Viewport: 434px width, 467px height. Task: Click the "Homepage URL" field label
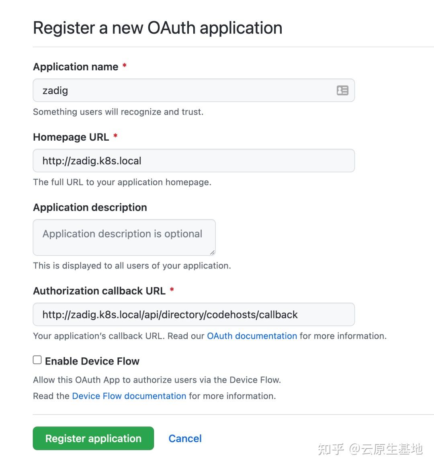(x=71, y=137)
